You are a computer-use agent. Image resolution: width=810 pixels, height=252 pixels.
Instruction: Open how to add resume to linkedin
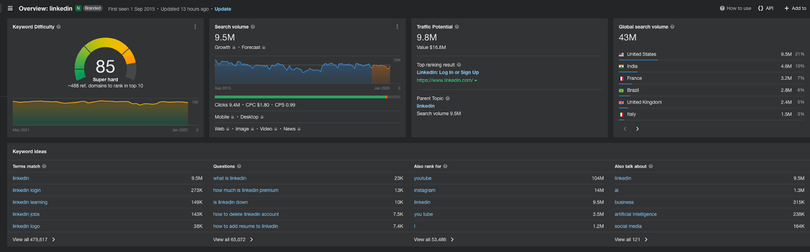point(246,227)
